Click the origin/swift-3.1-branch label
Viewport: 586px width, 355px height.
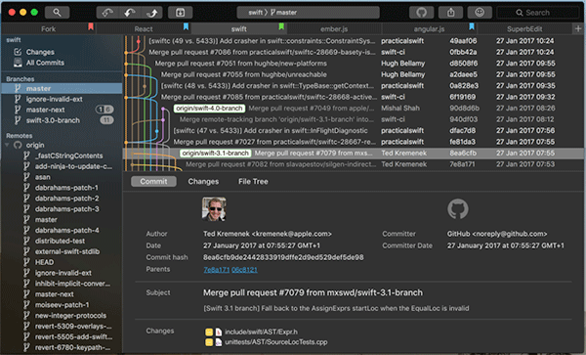215,153
